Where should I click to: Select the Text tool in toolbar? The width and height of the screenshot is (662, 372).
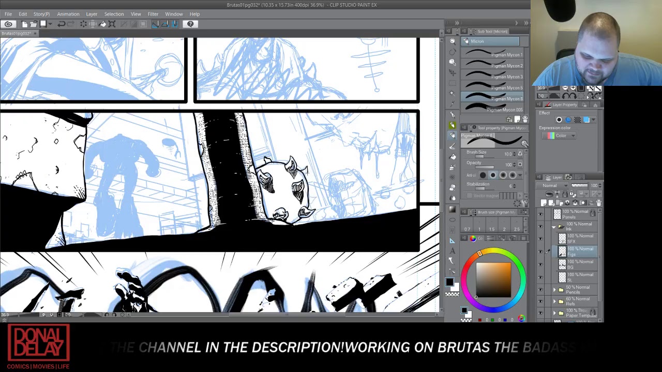pos(453,251)
